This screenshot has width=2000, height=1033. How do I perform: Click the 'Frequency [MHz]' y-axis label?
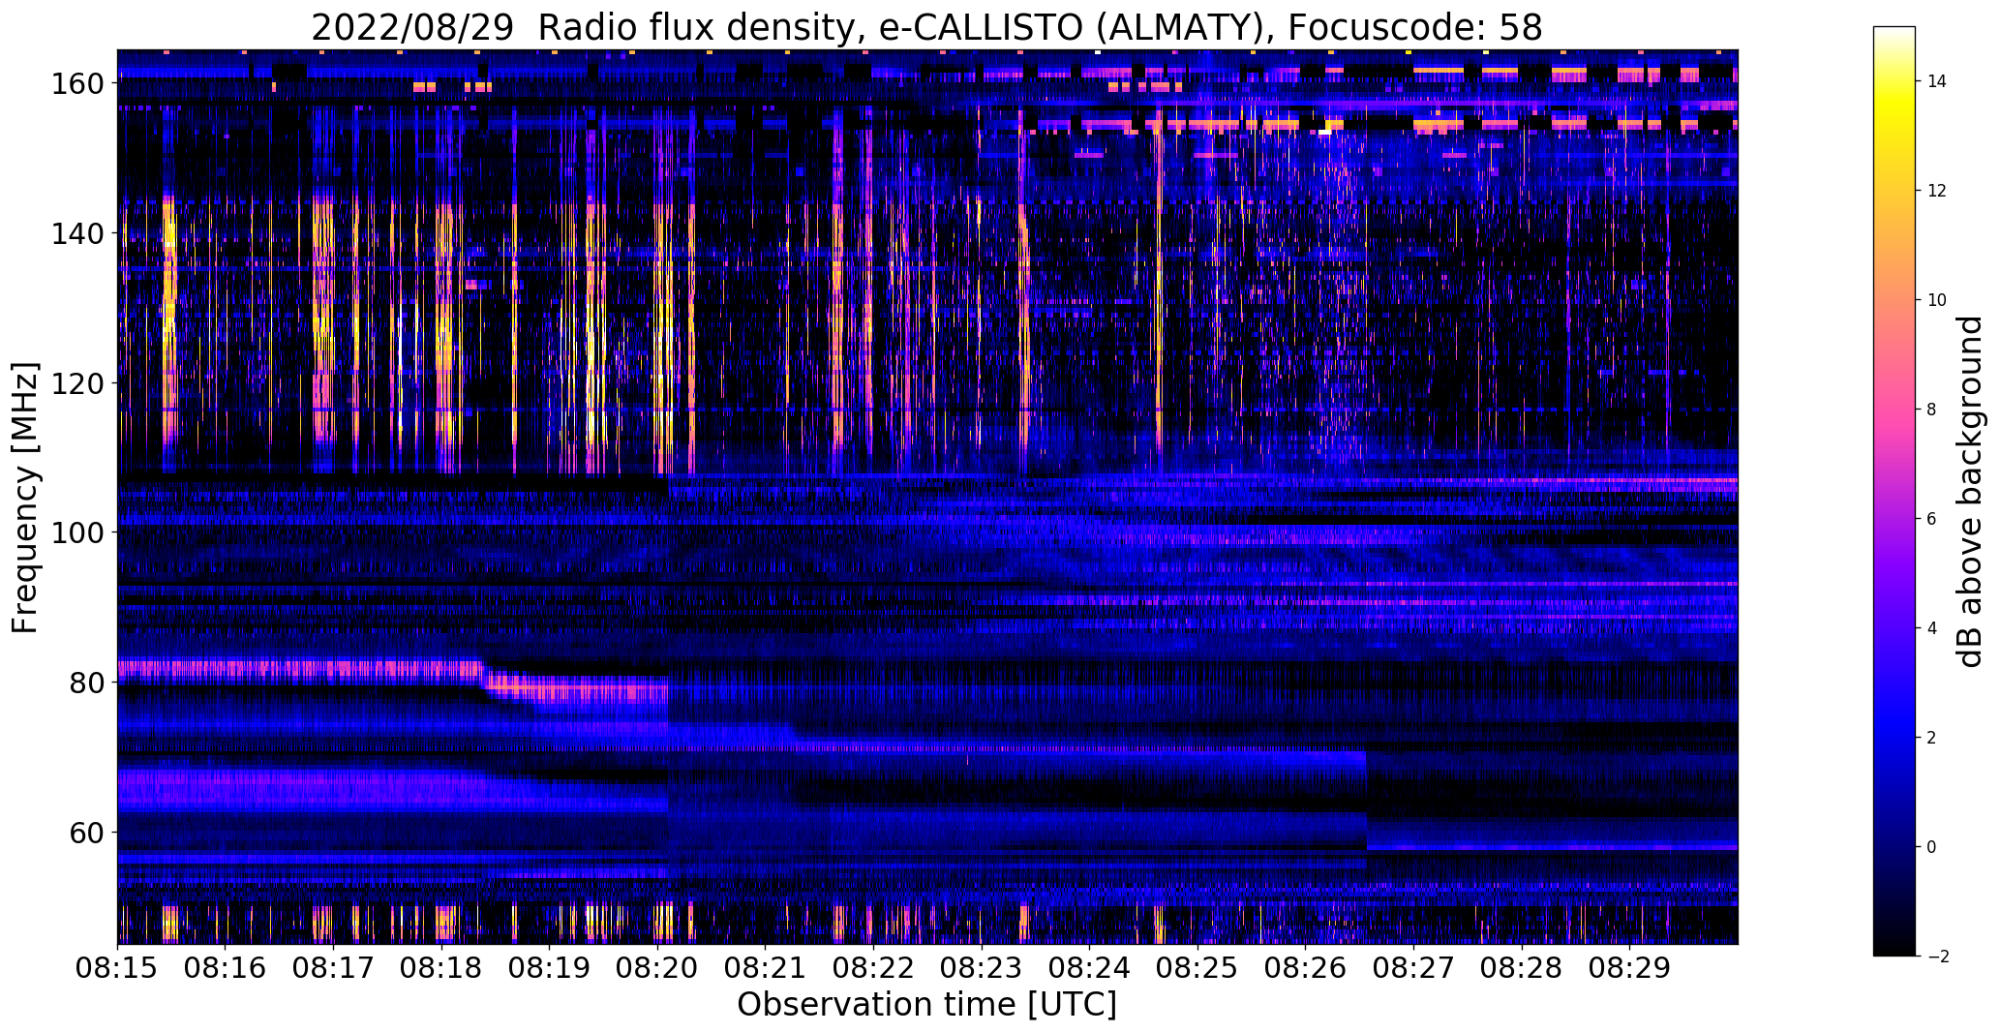coord(25,498)
